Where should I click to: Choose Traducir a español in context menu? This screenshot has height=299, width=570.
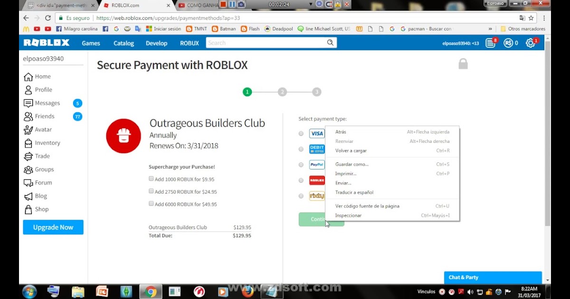tap(392, 192)
